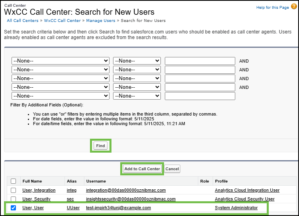
Task: Click third row filter value field
Action: tap(200, 79)
